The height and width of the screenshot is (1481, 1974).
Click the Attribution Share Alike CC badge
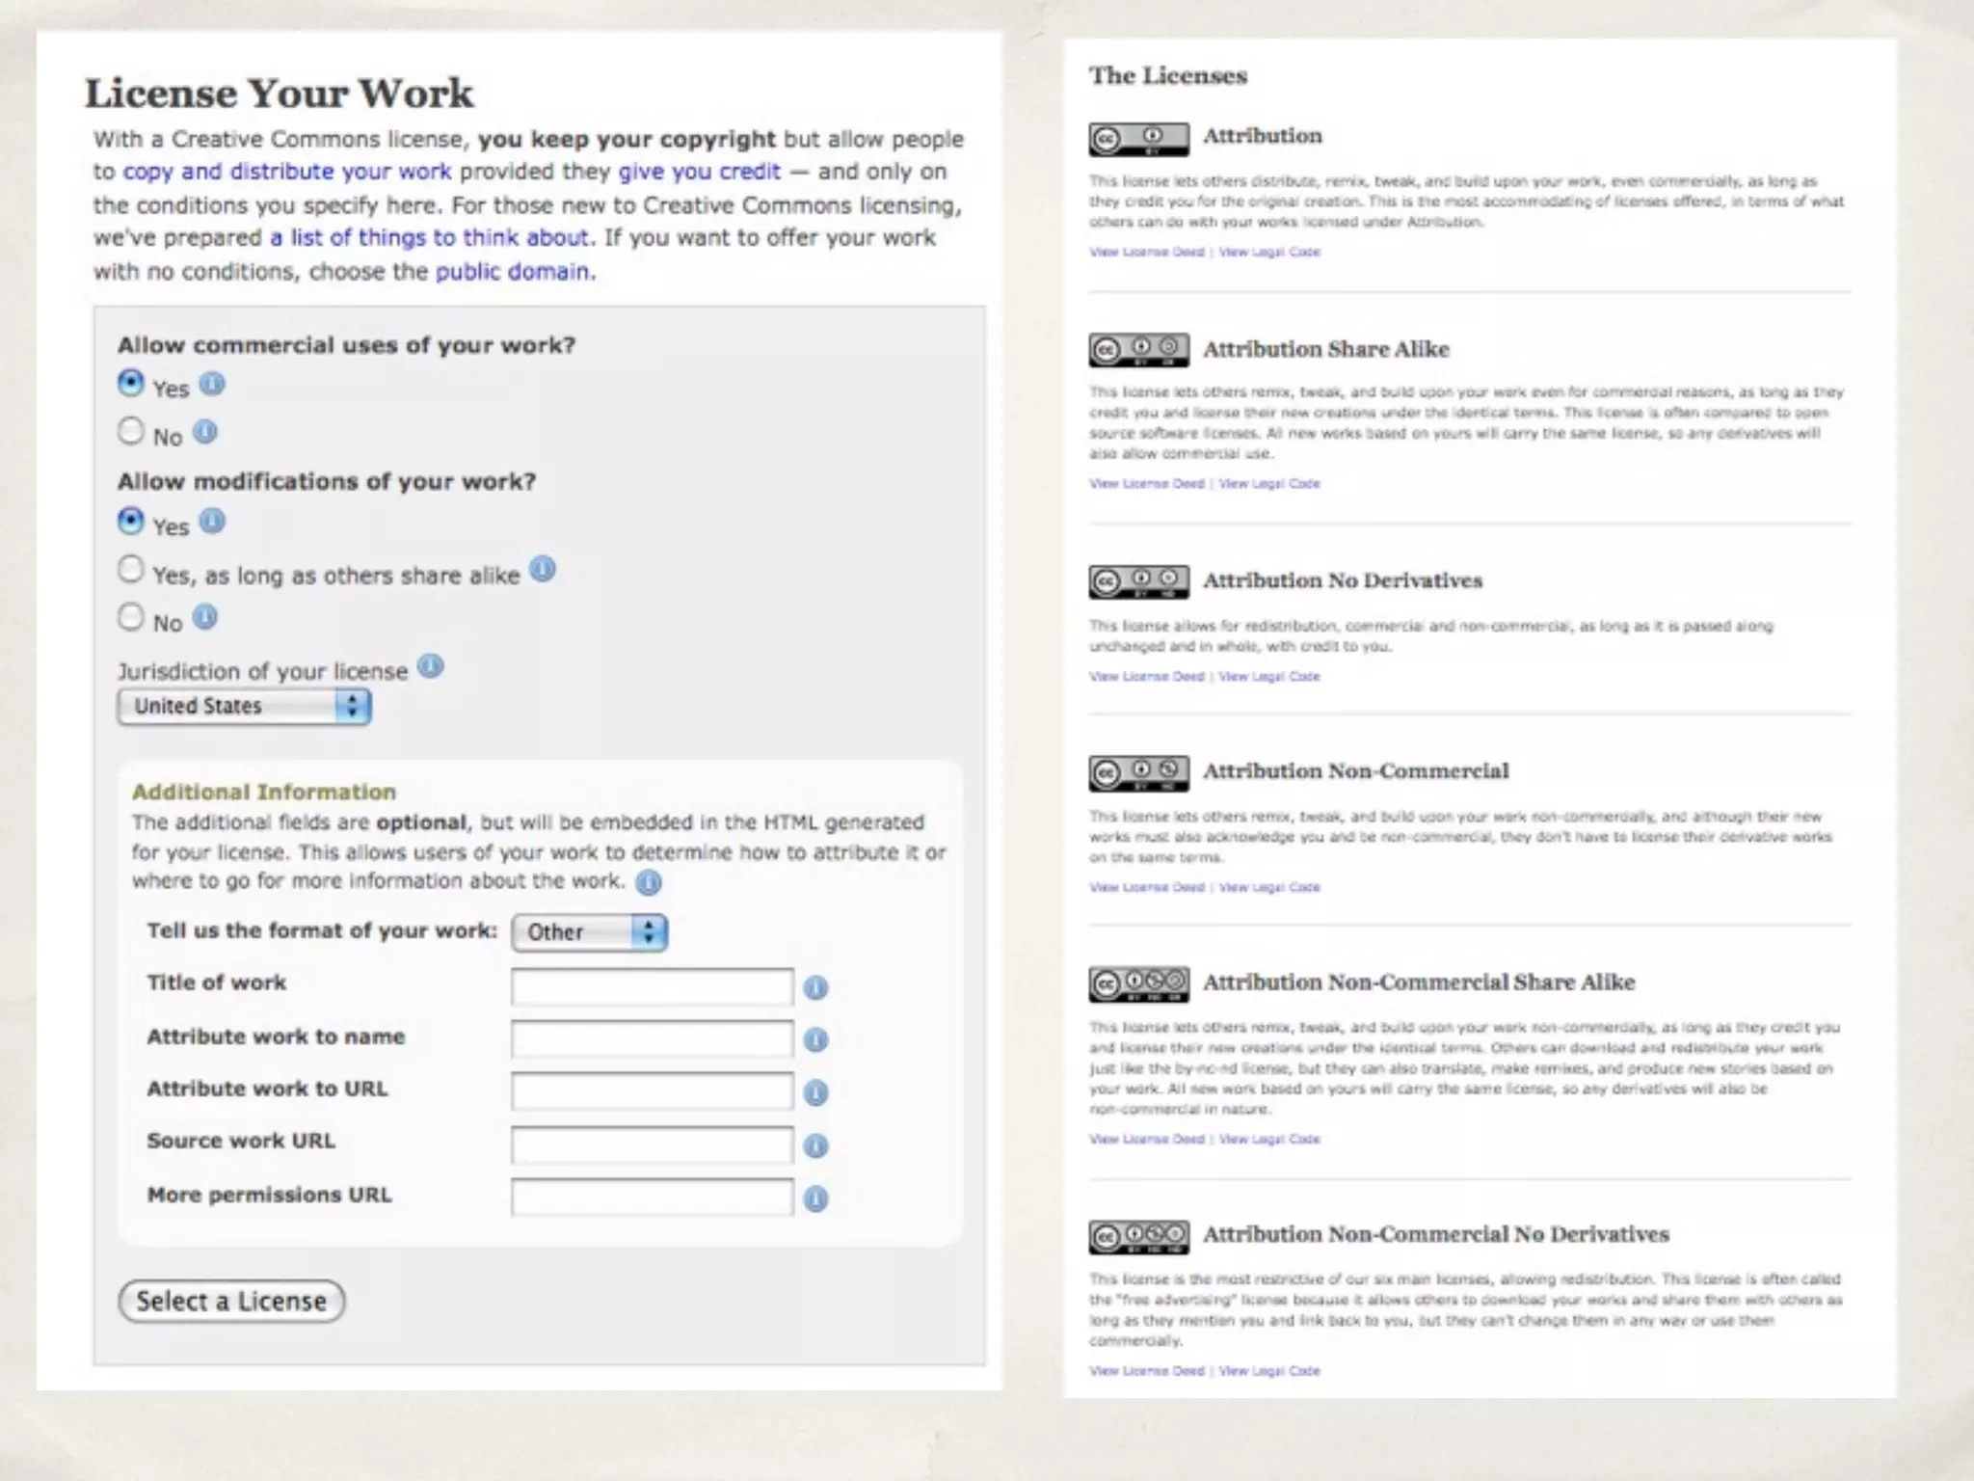pos(1139,350)
